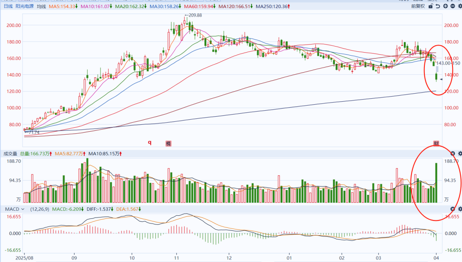Click the 榜 event marker below chart
Image resolution: width=462 pixels, height=262 pixels.
point(169,144)
